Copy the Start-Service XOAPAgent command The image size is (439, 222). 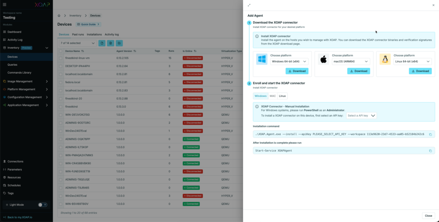pos(430,151)
